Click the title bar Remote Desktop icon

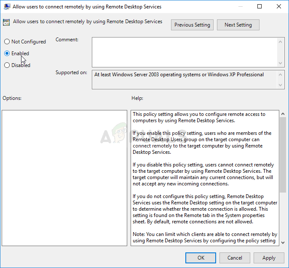[x=7, y=7]
